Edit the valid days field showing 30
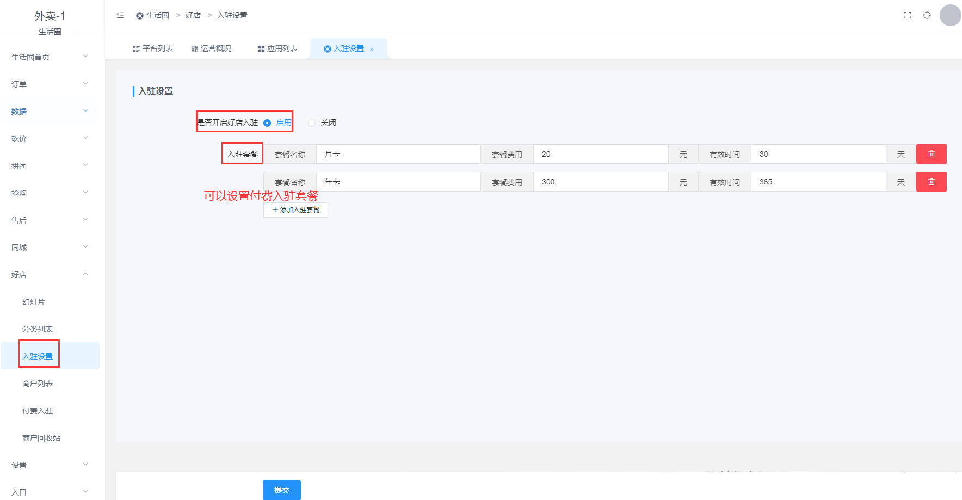This screenshot has height=500, width=962. (x=818, y=154)
